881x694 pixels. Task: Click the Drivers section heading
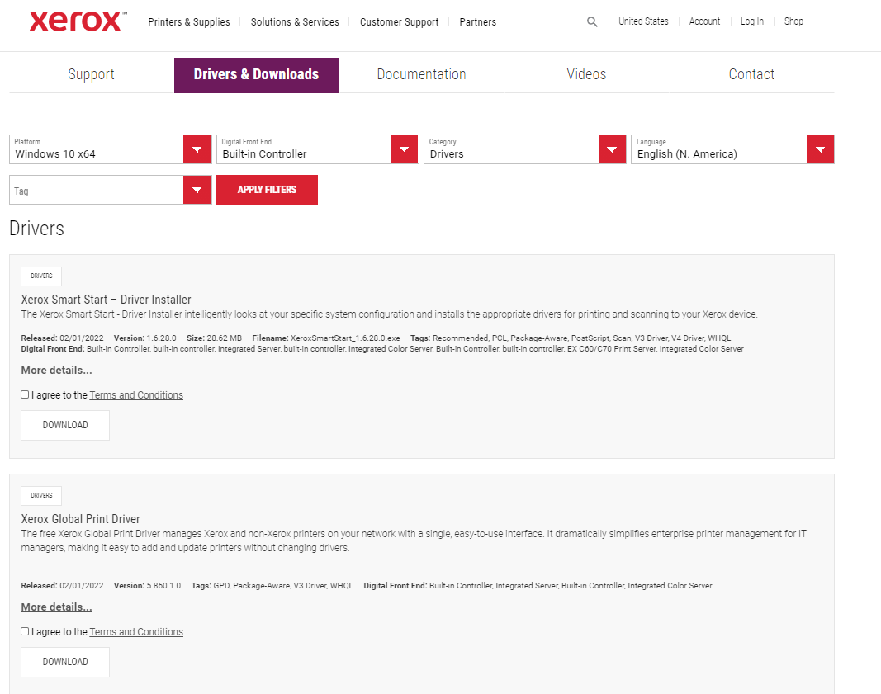pos(37,229)
